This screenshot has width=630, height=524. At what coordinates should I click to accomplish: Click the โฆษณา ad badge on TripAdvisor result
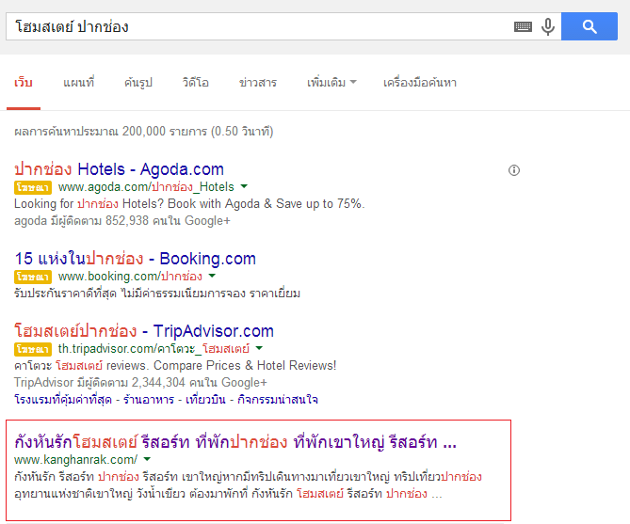pyautogui.click(x=33, y=349)
